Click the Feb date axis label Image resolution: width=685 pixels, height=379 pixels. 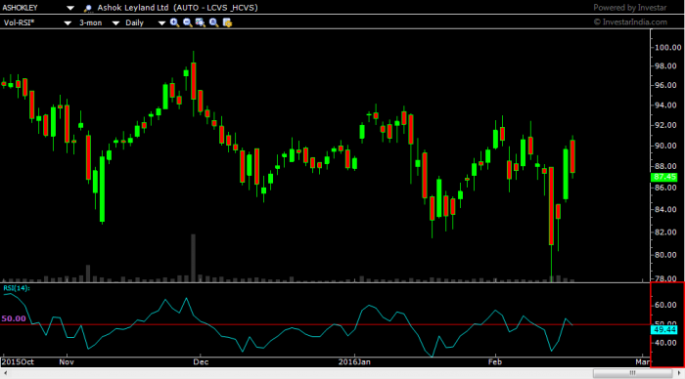click(x=495, y=362)
